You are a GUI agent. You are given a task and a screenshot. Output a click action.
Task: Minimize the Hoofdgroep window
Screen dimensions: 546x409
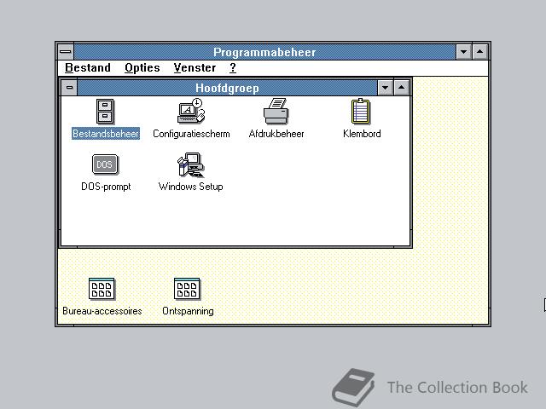(x=385, y=88)
